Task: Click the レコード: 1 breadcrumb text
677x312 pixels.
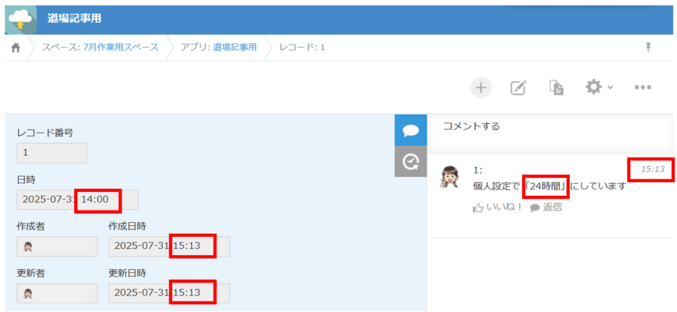Action: click(x=301, y=47)
